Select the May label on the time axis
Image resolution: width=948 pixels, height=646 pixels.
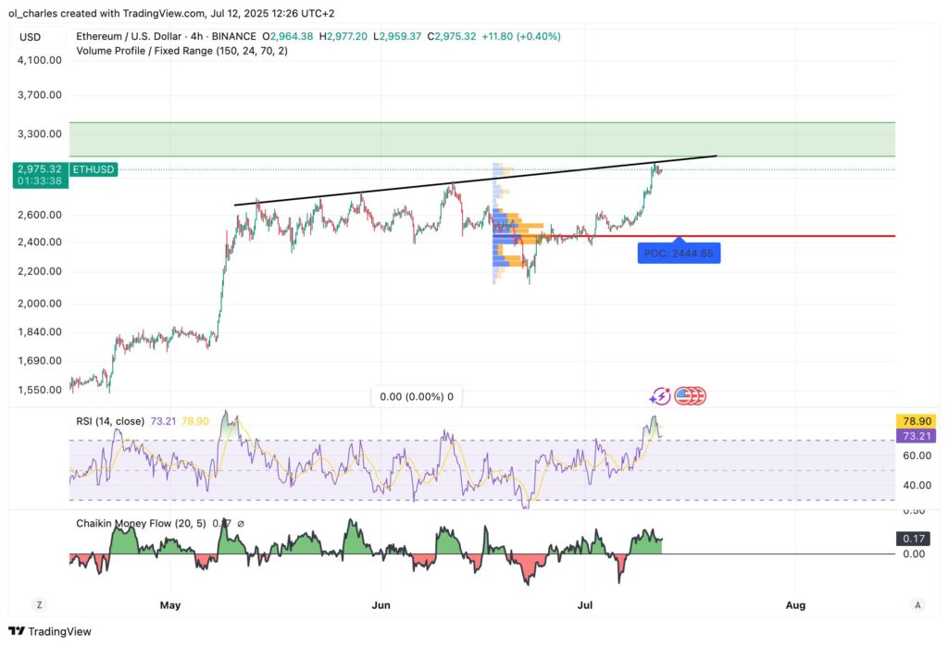(169, 604)
